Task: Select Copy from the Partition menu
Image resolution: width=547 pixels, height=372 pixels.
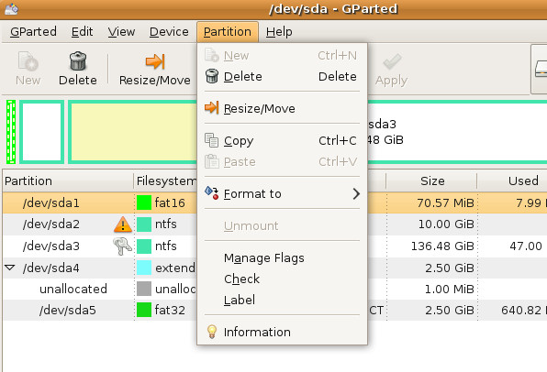Action: point(282,141)
